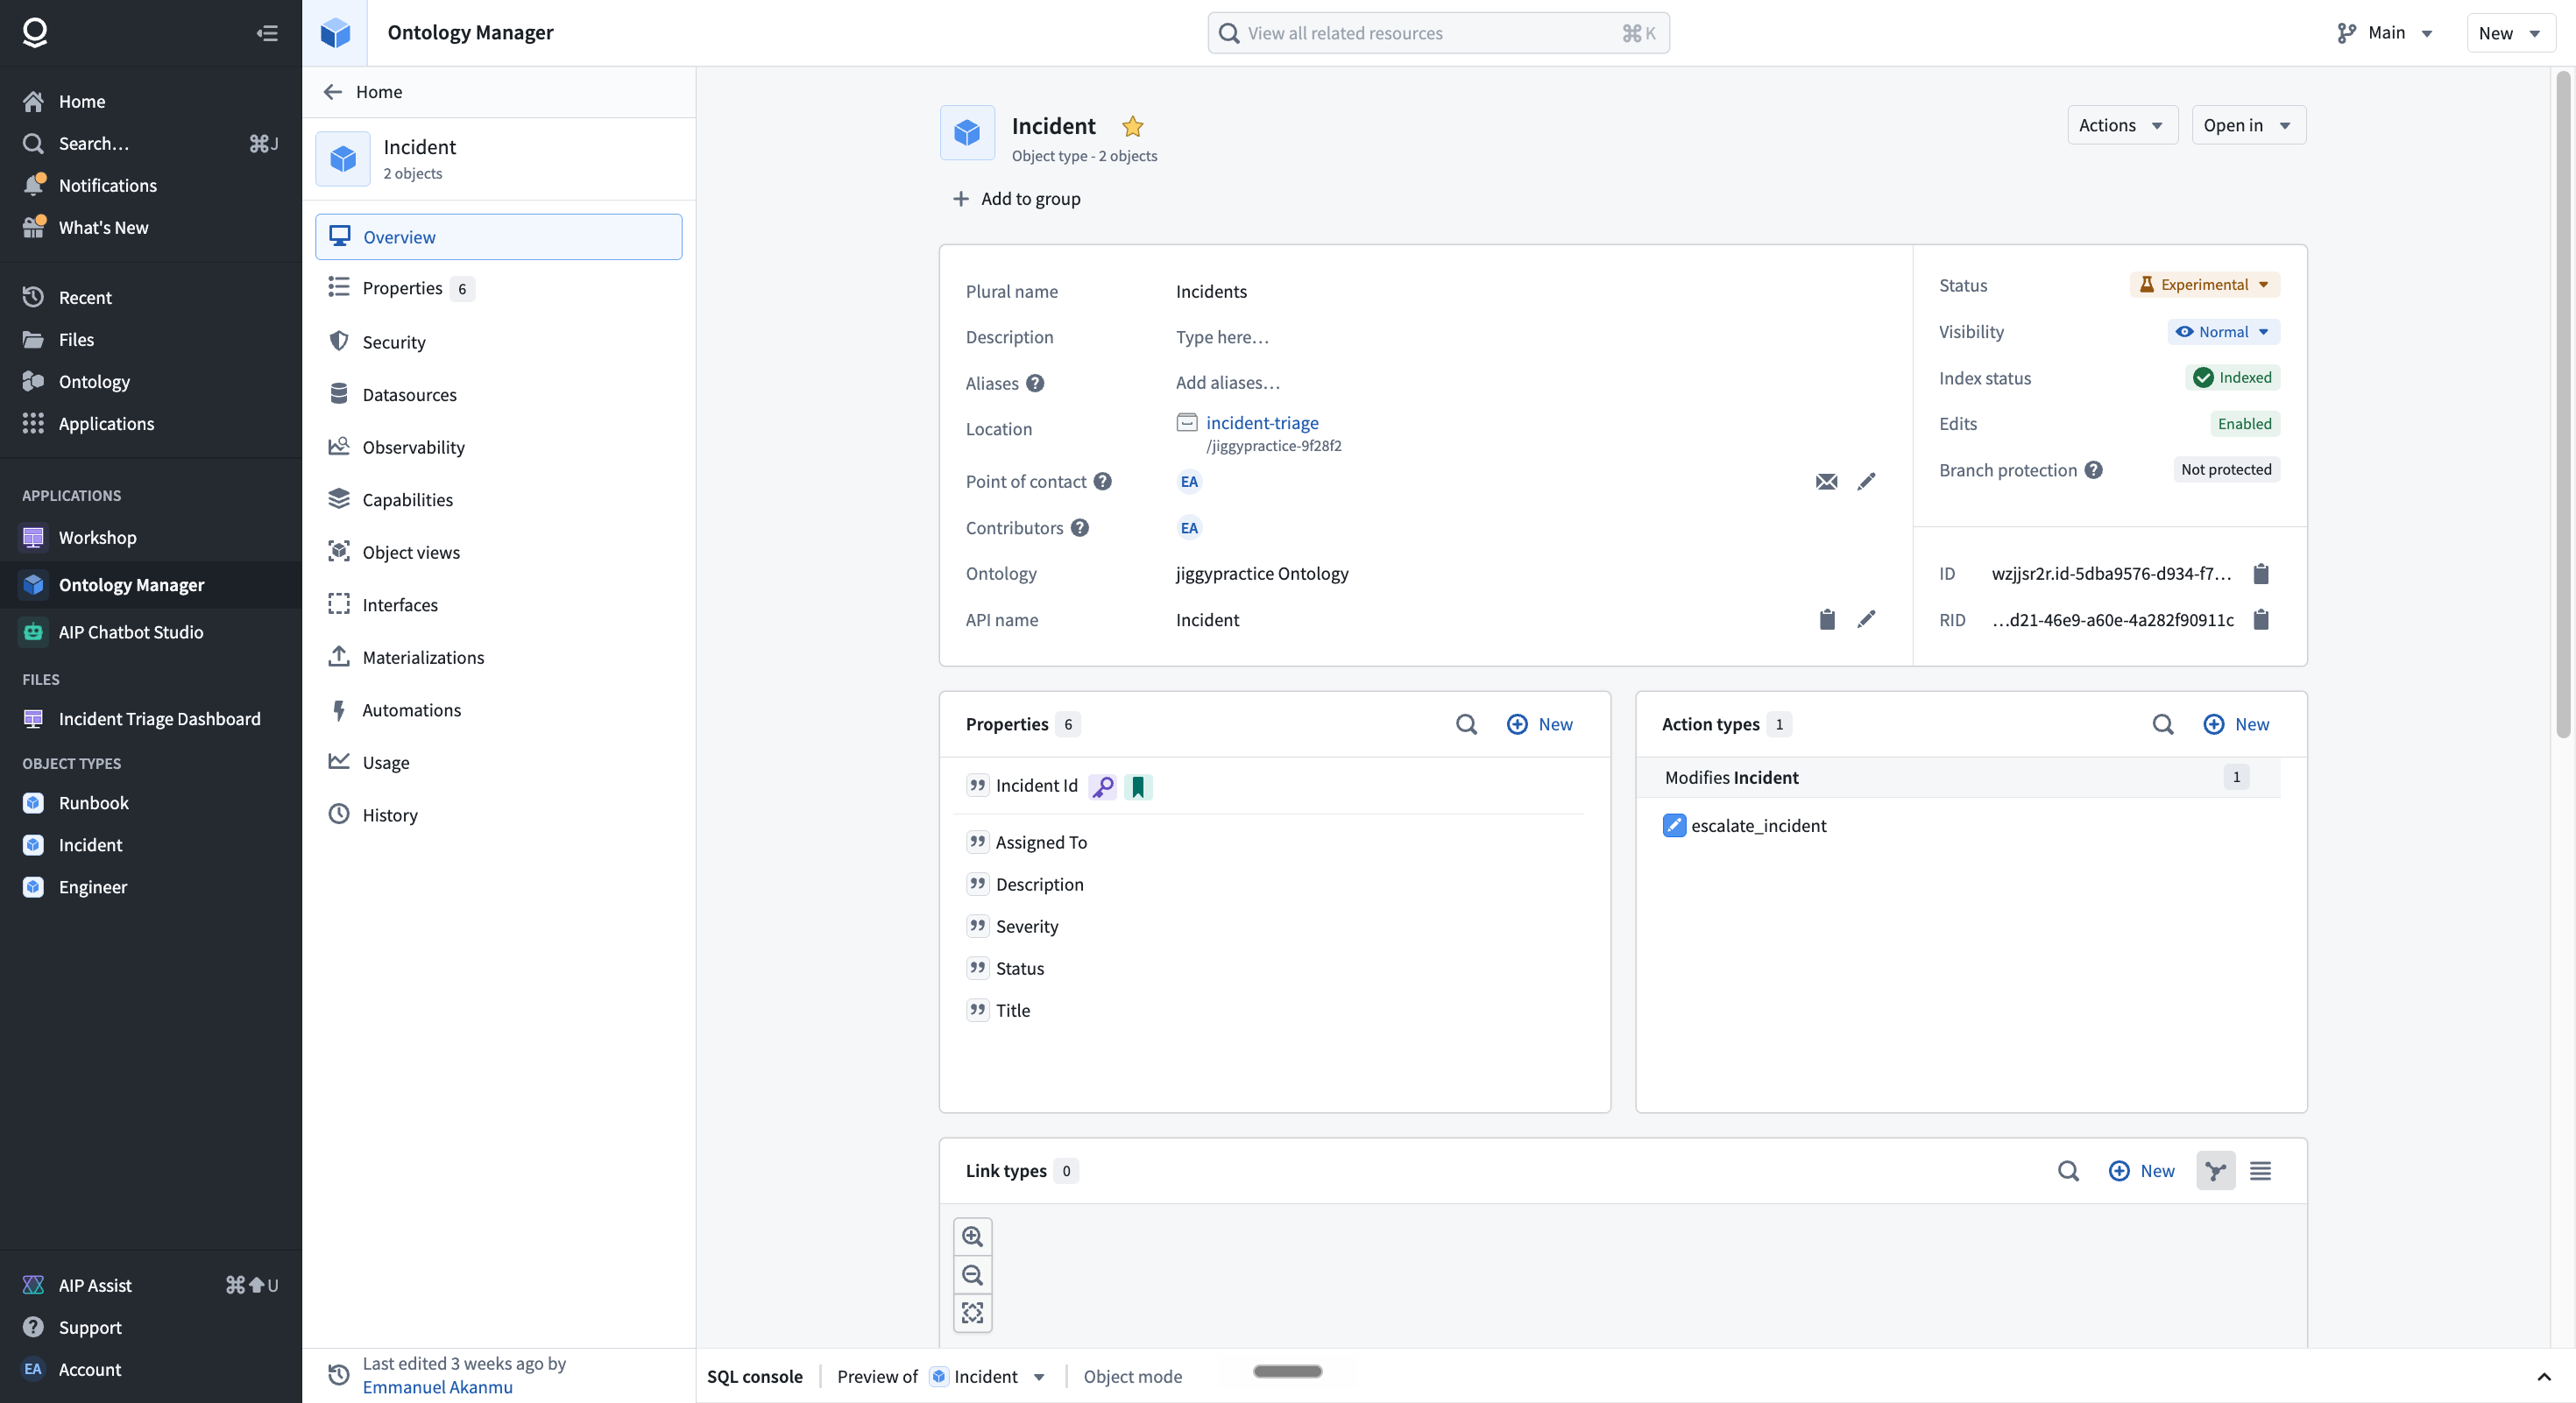Zoom in on the link types graph
This screenshot has height=1403, width=2576.
(x=972, y=1237)
